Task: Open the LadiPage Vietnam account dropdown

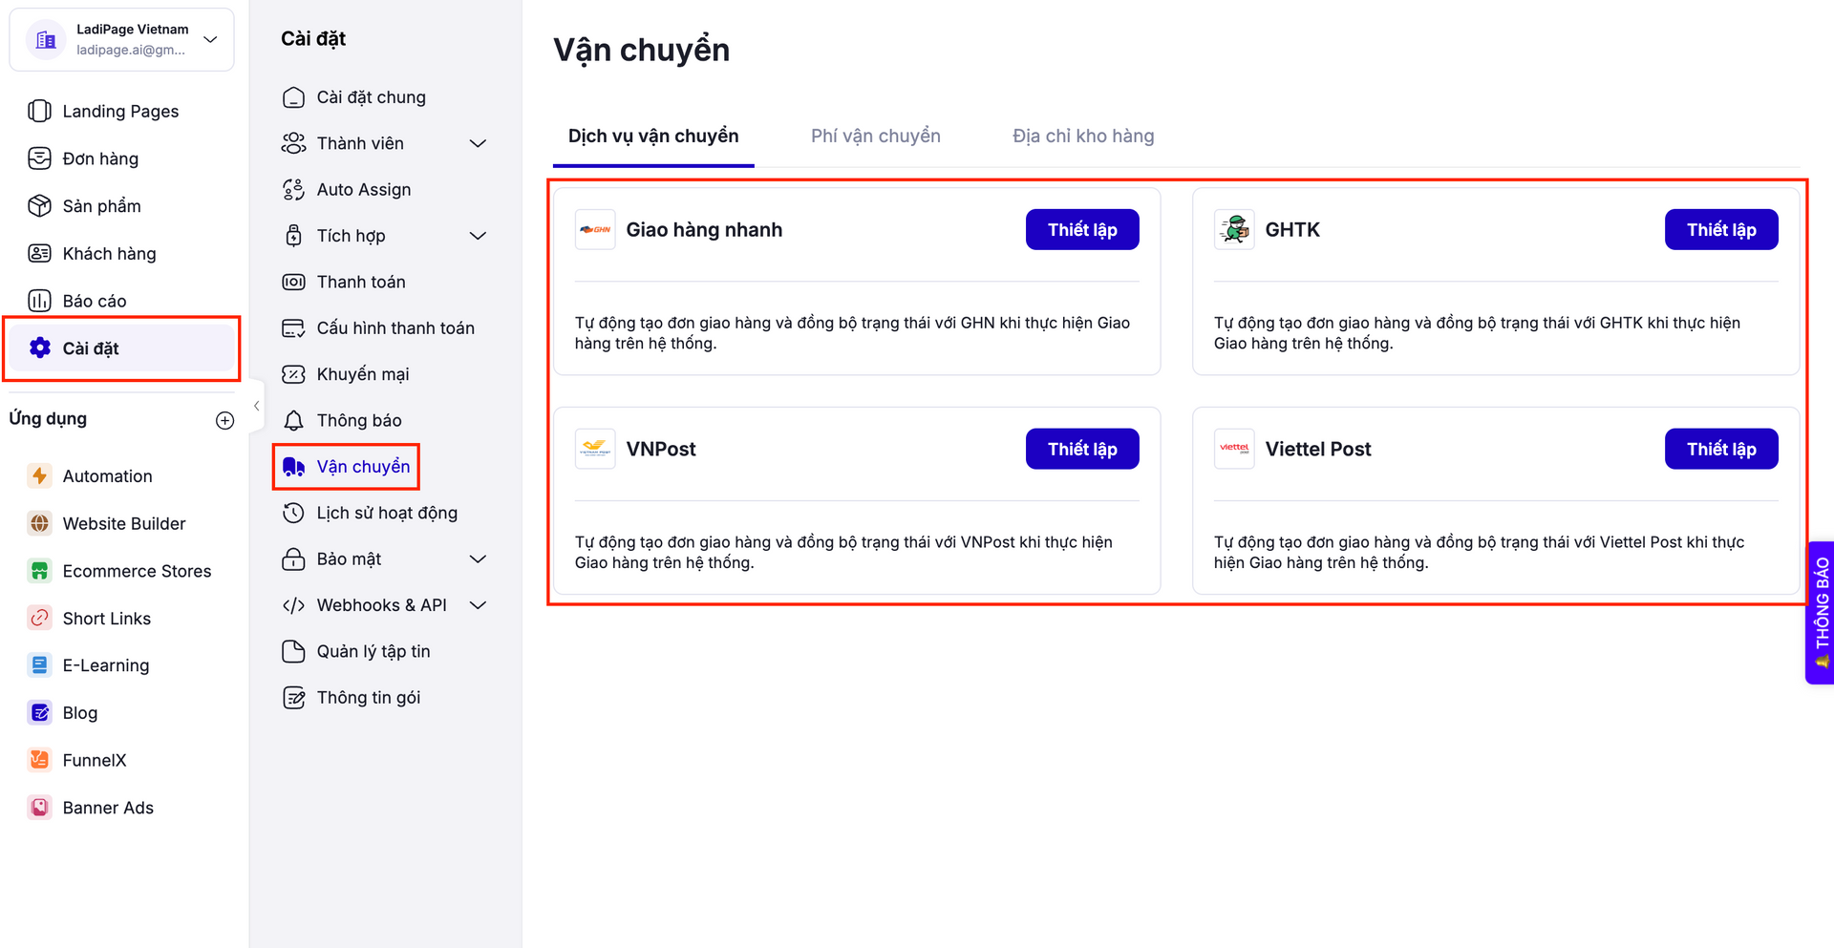Action: (211, 39)
